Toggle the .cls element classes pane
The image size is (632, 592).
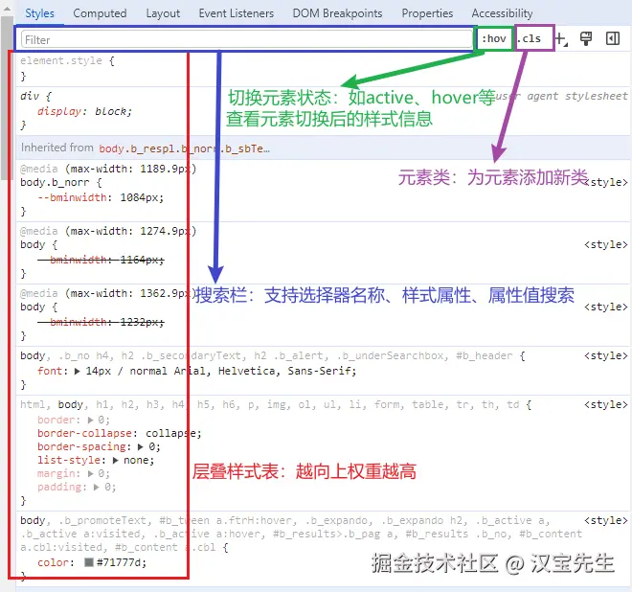pos(530,38)
